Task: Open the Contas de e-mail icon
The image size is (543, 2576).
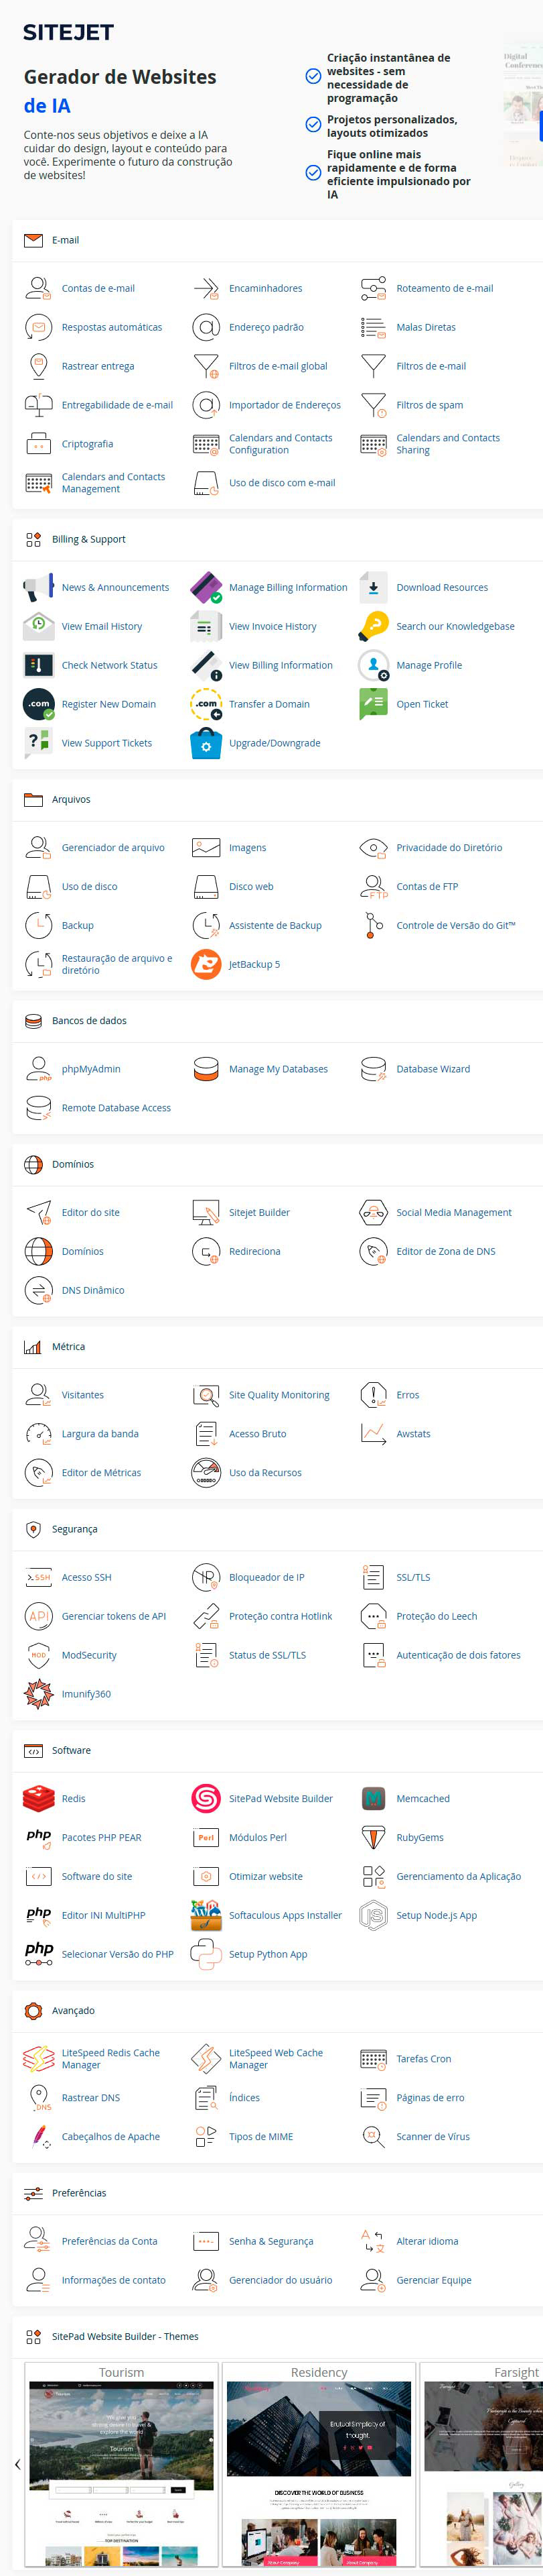Action: [38, 288]
